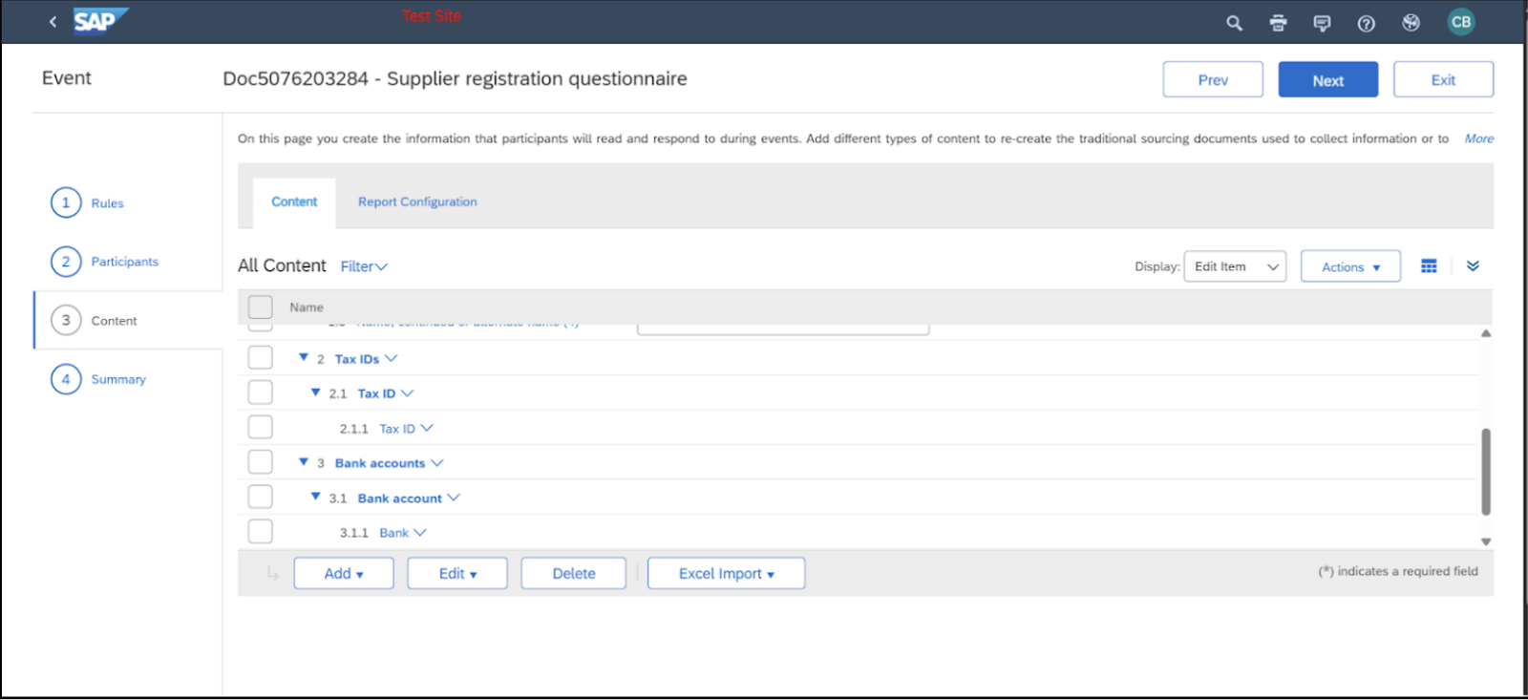Open the Edit dropdown button
The image size is (1528, 700).
pyautogui.click(x=457, y=573)
